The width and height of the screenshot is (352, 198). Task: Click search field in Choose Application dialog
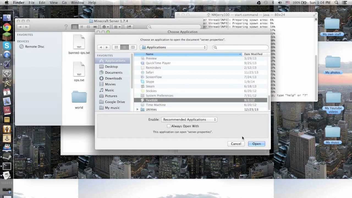pos(240,47)
